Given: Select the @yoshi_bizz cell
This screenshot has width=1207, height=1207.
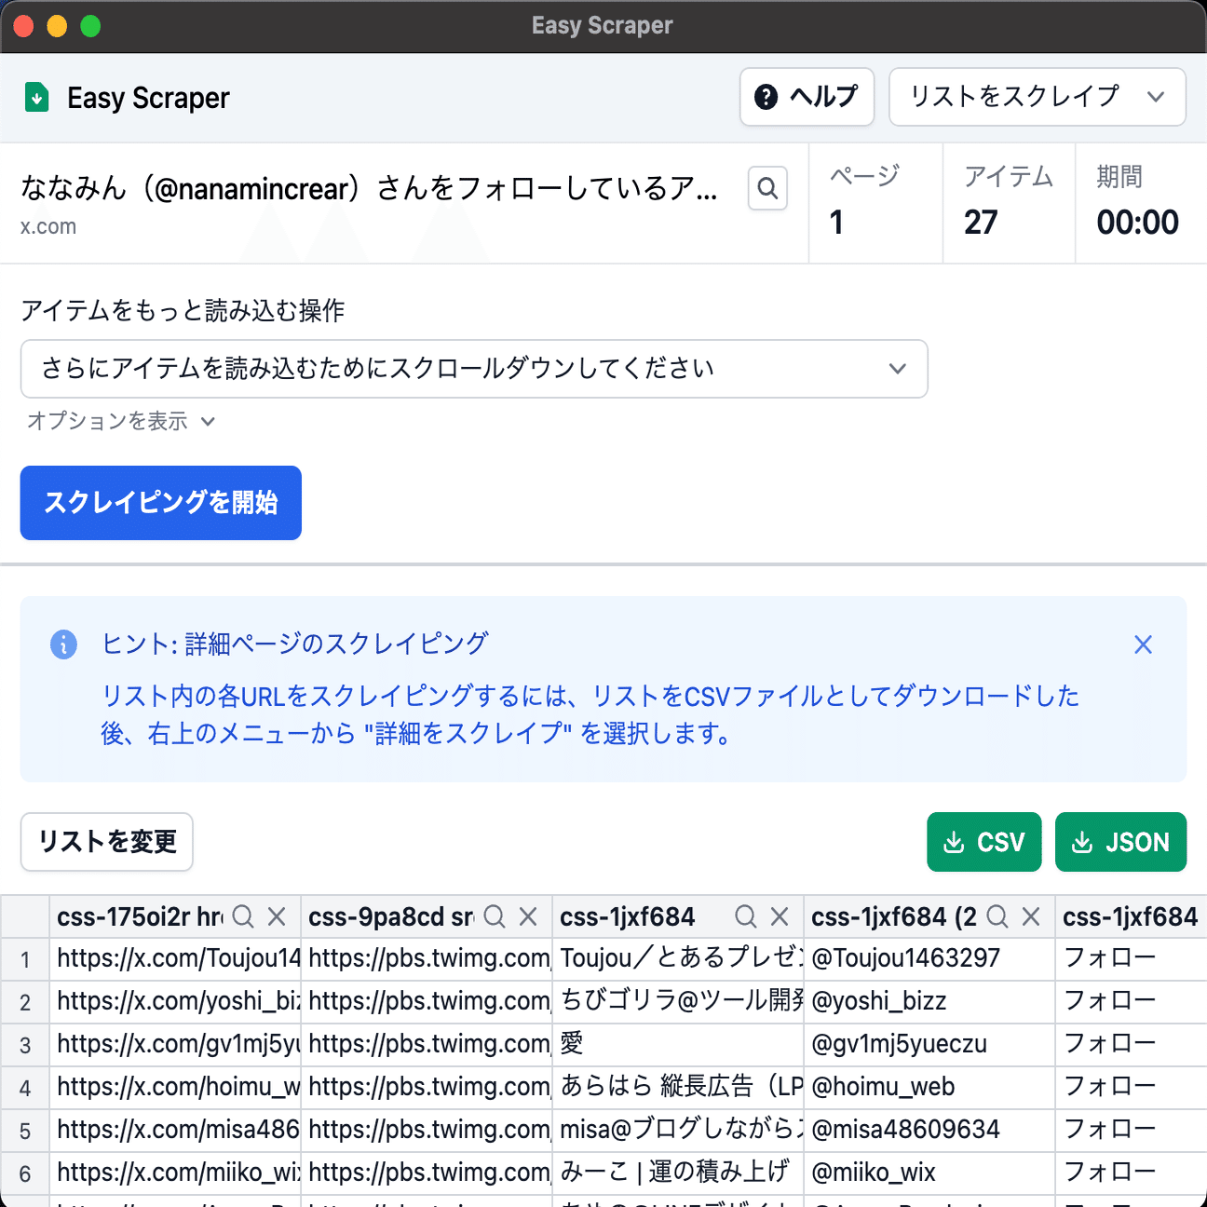Looking at the screenshot, I should [929, 1001].
